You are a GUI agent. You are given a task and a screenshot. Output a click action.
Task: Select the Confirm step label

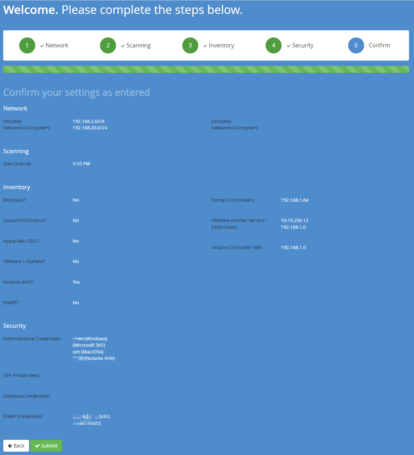(379, 45)
